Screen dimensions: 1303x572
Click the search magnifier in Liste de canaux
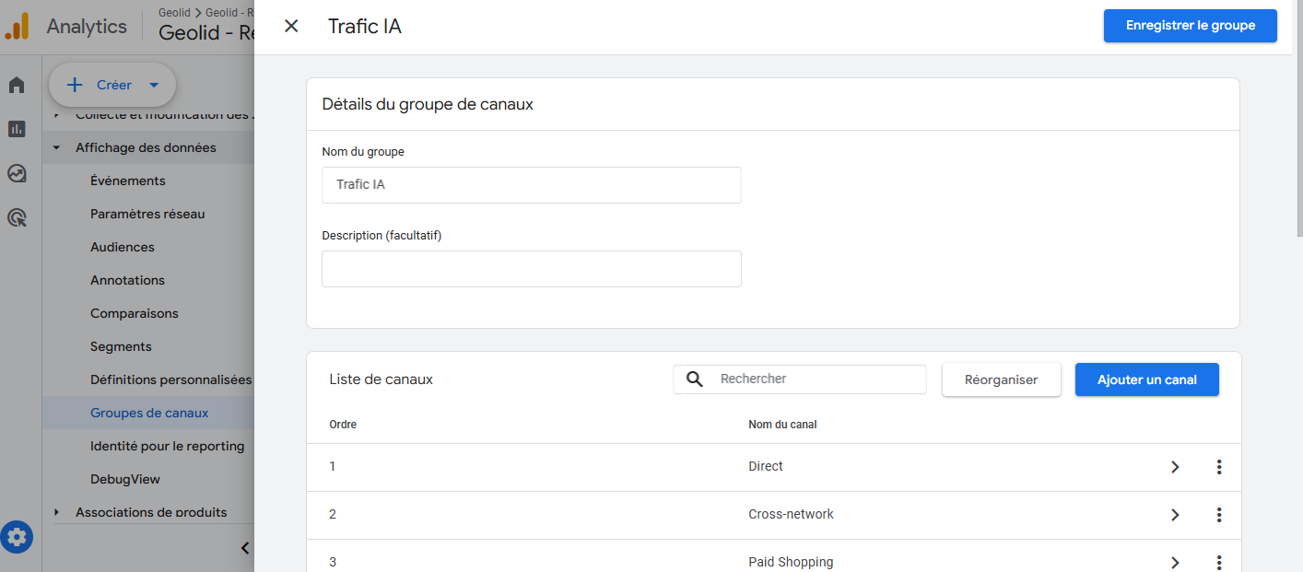coord(694,379)
